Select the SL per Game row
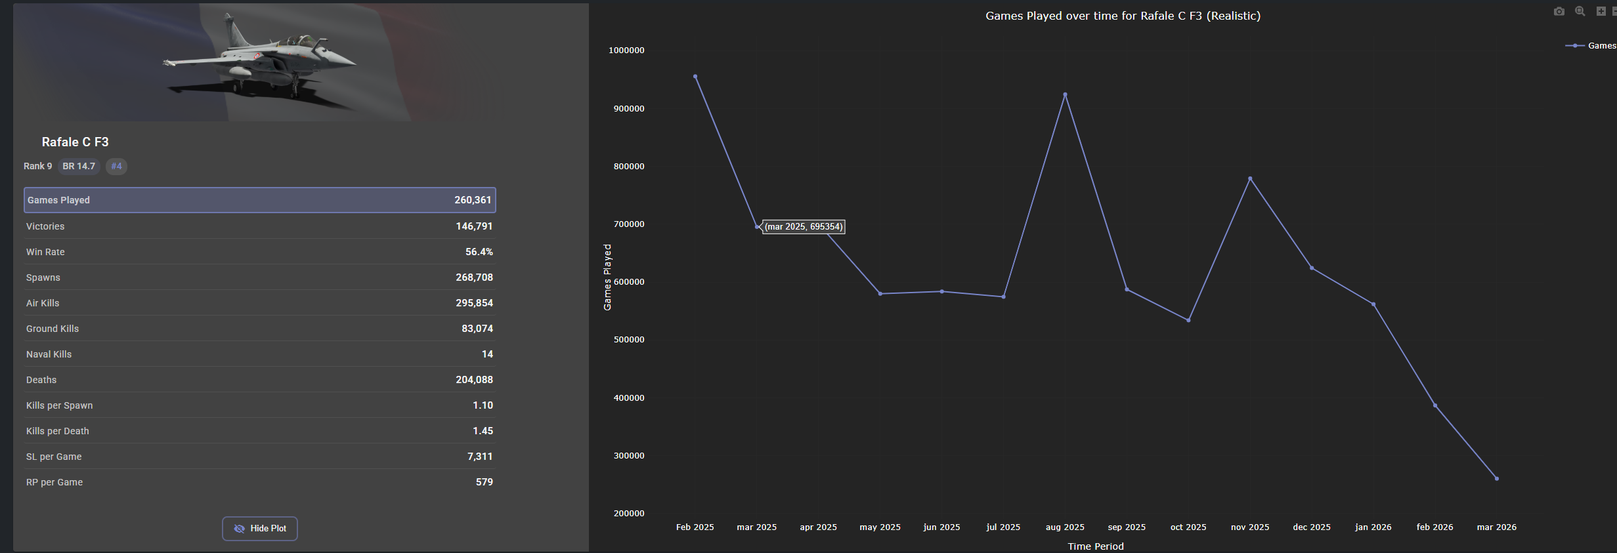 click(x=259, y=457)
